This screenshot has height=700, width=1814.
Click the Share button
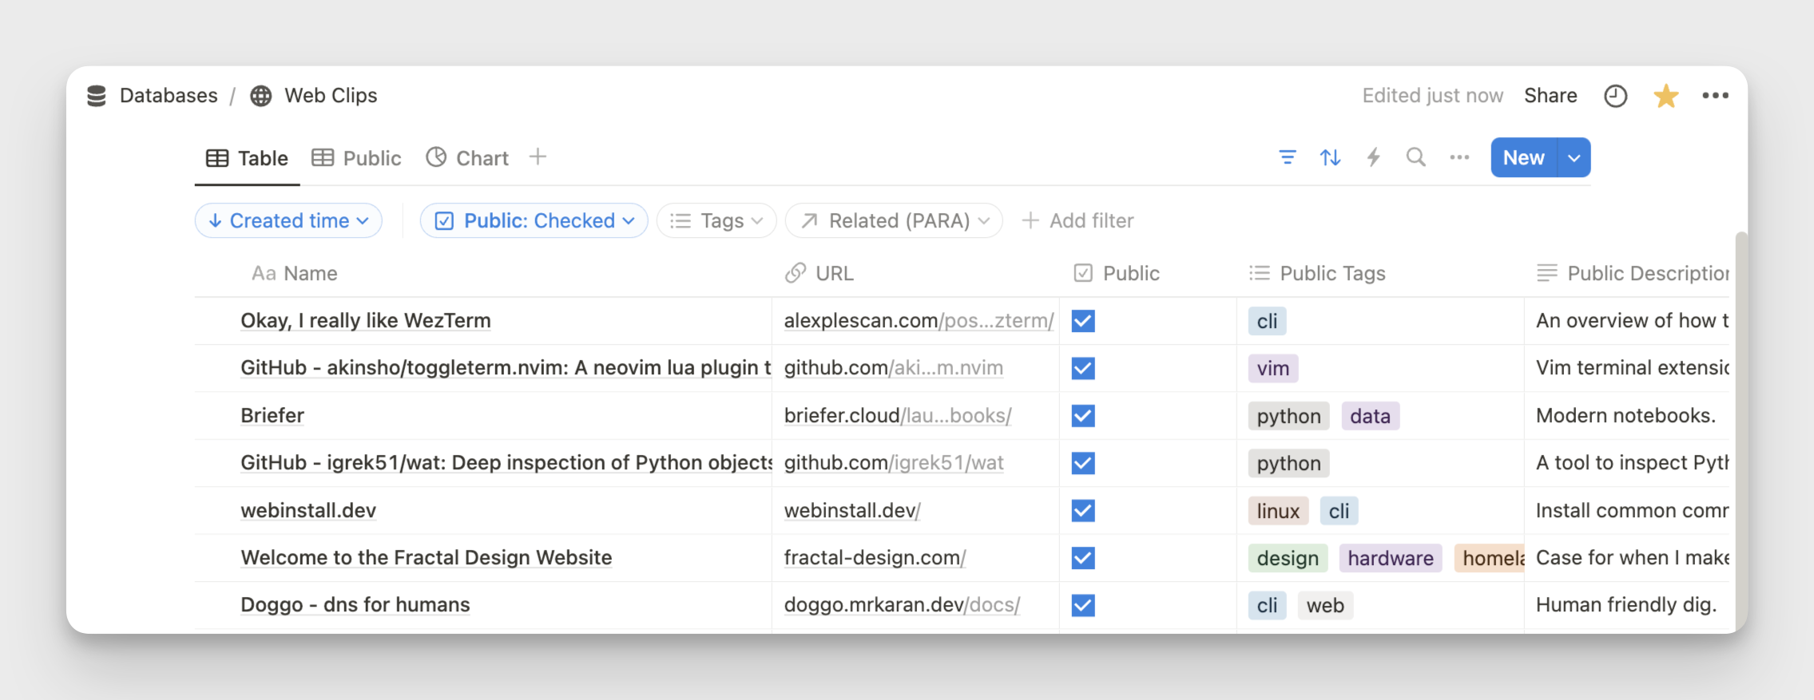(1550, 96)
